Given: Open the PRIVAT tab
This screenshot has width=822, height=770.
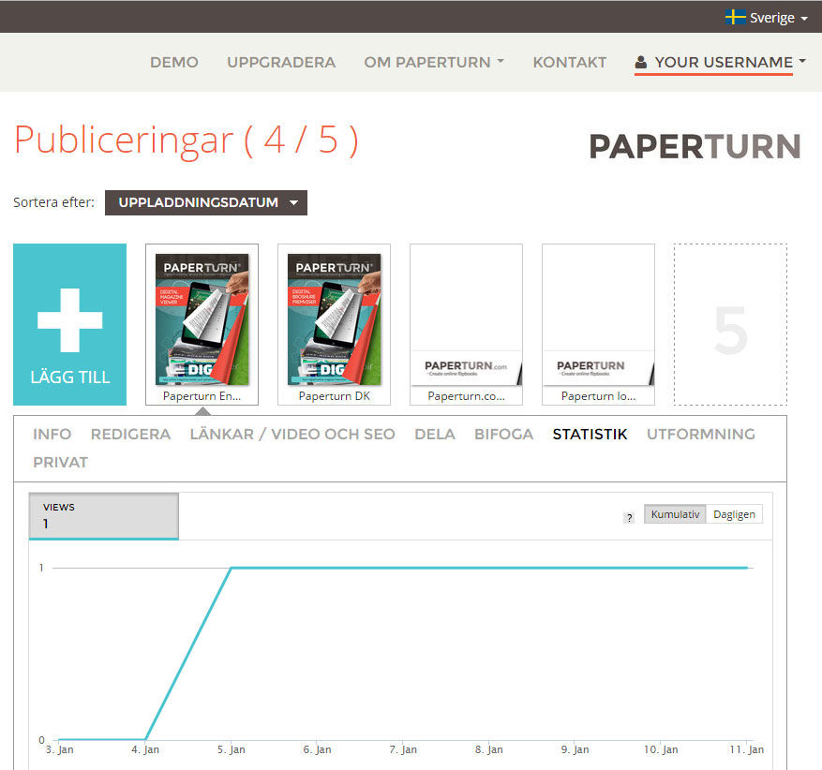Looking at the screenshot, I should pos(60,463).
